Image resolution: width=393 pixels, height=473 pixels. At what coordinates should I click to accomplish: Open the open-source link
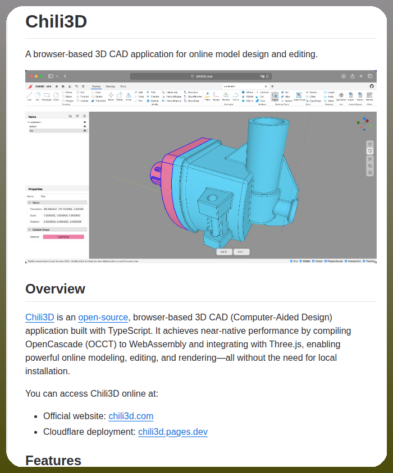[x=103, y=318]
